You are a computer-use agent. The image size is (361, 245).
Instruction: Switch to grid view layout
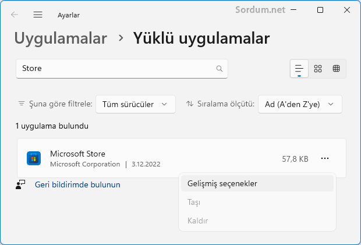(x=318, y=69)
